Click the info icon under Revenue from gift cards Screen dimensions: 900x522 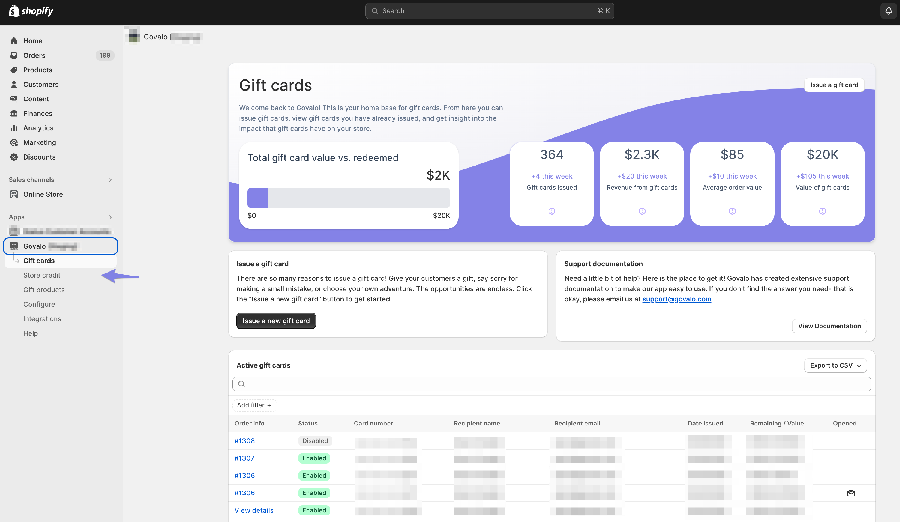pos(642,211)
